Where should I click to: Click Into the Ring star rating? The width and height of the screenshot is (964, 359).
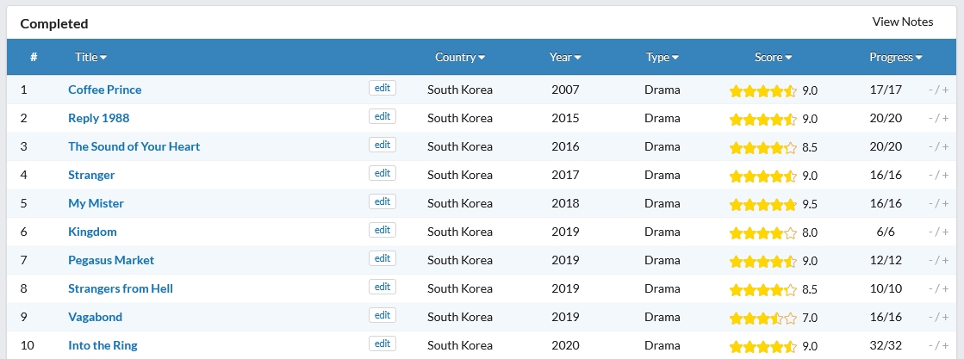tap(763, 347)
